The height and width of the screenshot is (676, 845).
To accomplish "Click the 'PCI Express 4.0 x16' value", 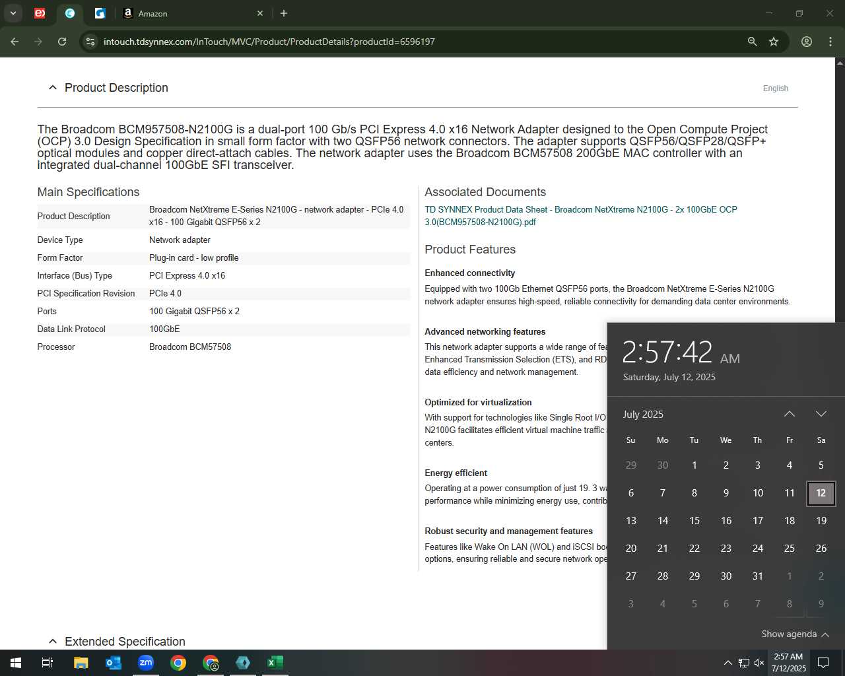I will [x=187, y=276].
